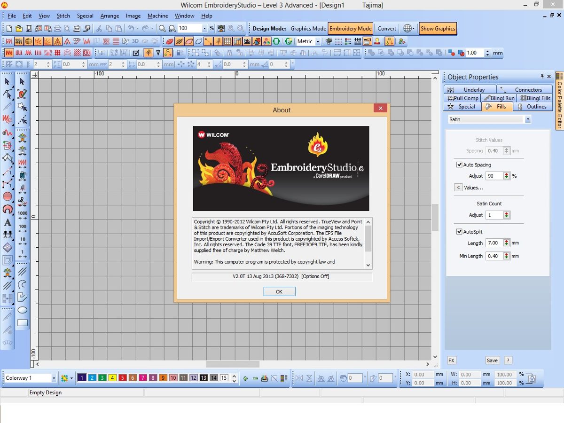Click the Zoom magnifier icon
The width and height of the screenshot is (564, 423).
coord(162,29)
